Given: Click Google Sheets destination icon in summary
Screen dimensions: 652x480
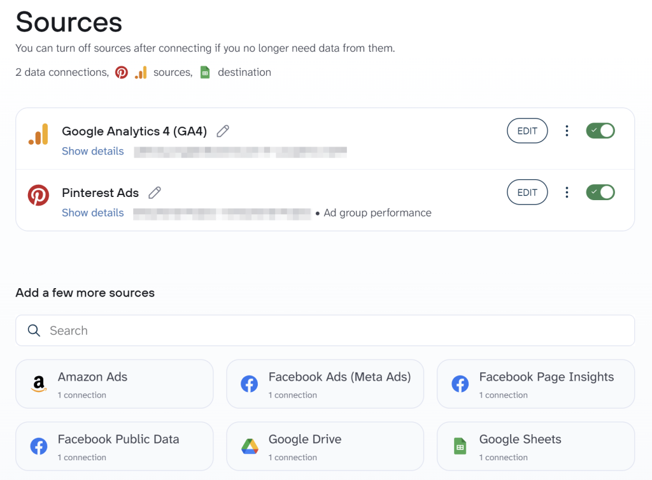Looking at the screenshot, I should (205, 73).
